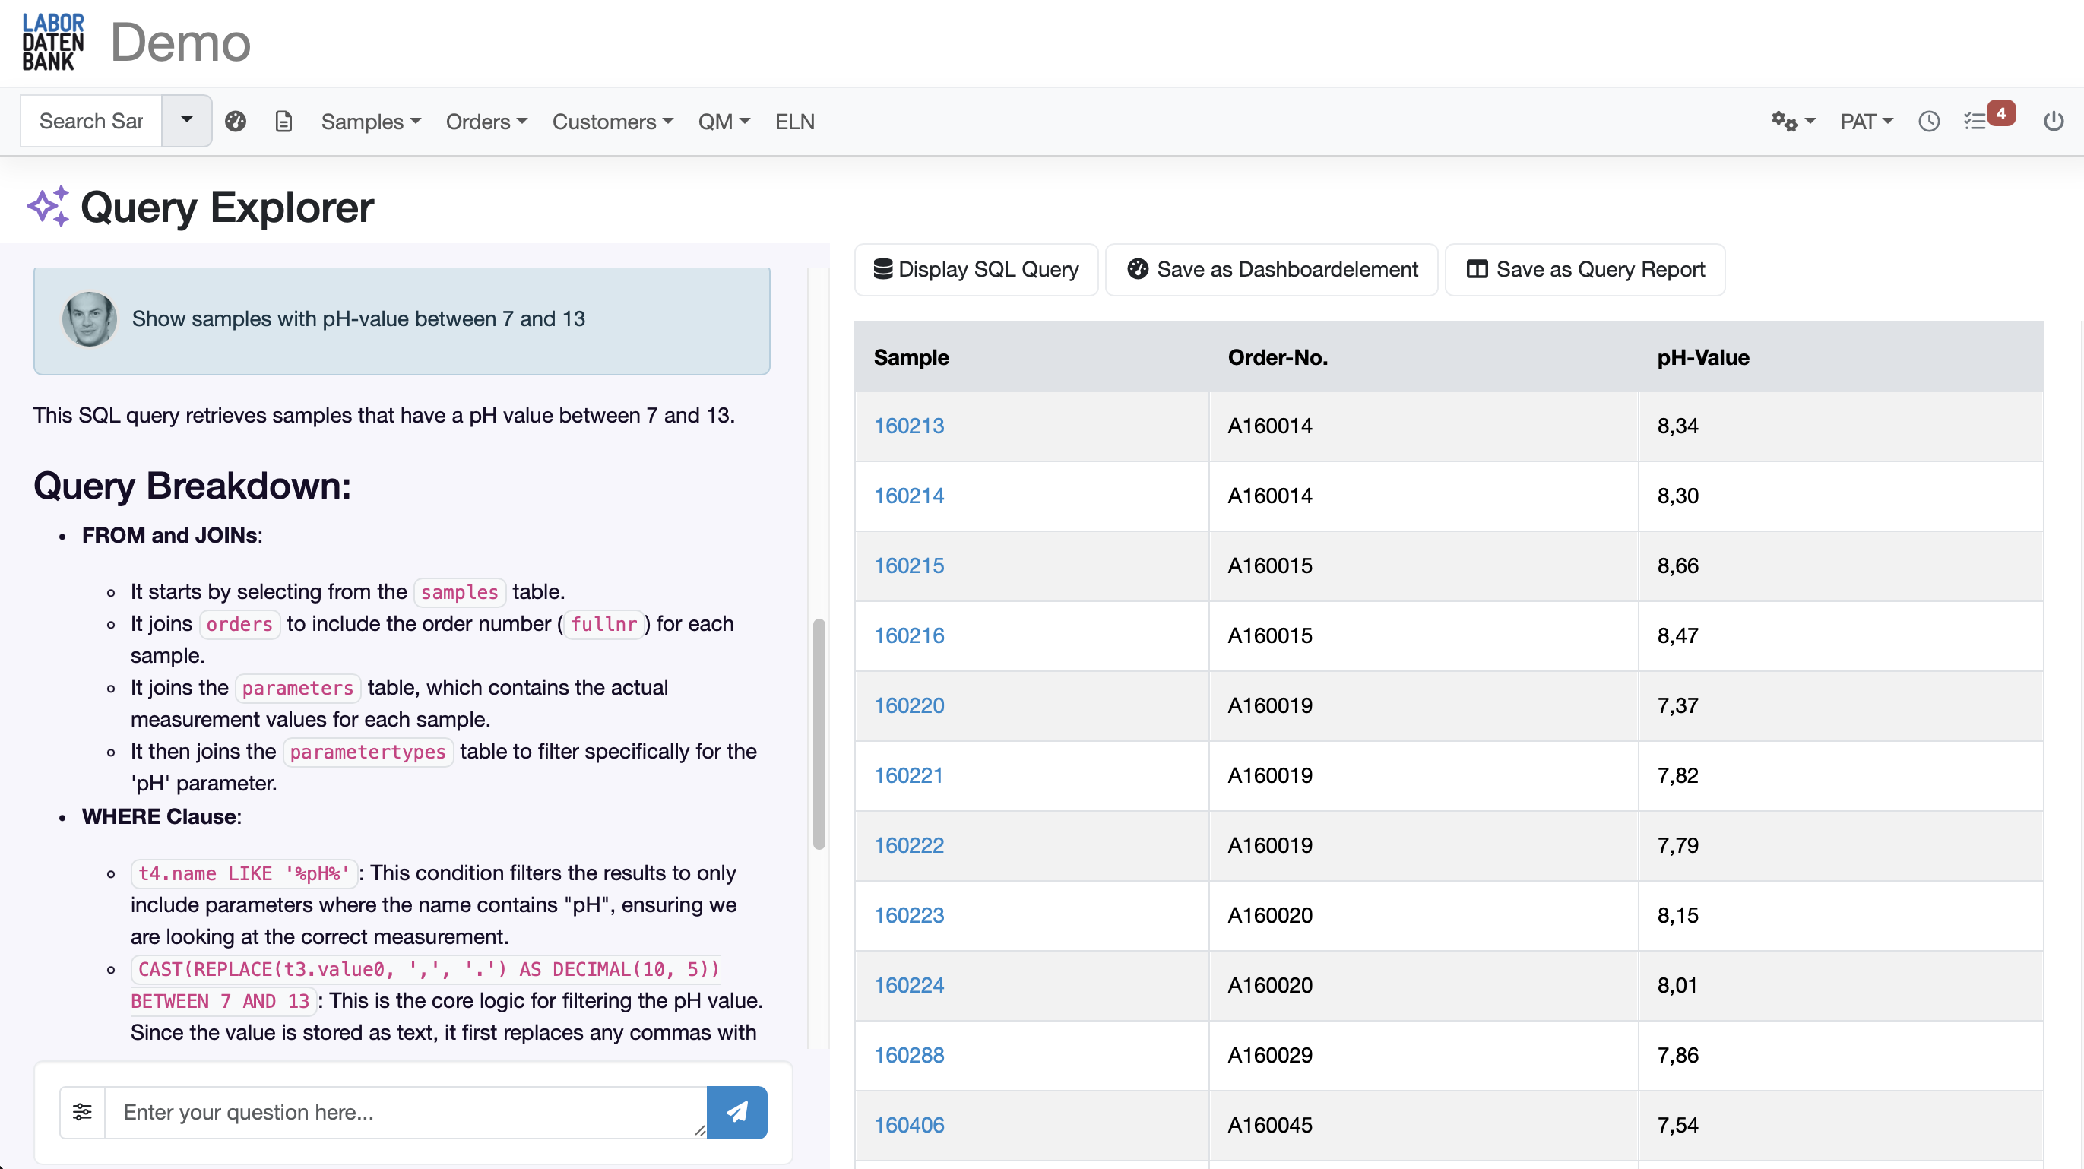Image resolution: width=2084 pixels, height=1169 pixels.
Task: Open query options sliders icon
Action: (x=82, y=1111)
